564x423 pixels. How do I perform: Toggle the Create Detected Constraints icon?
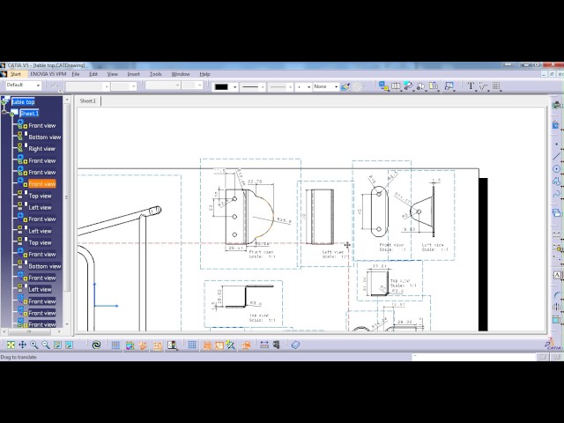143,345
